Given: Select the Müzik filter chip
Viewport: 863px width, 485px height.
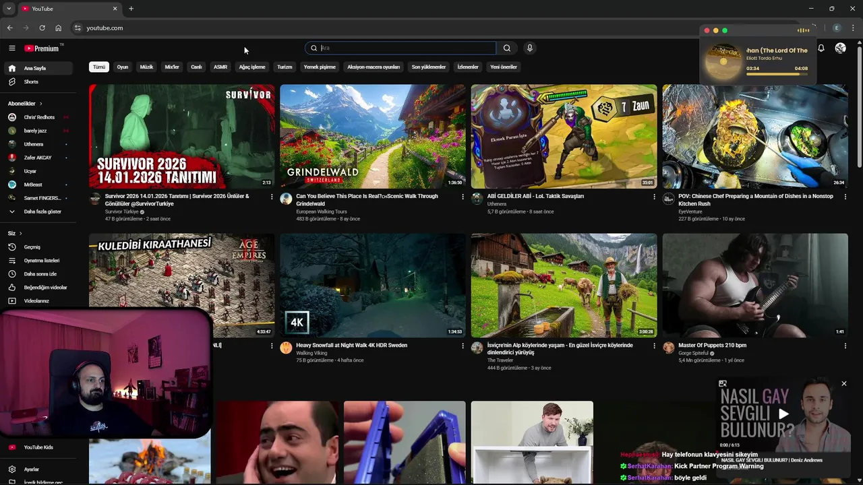Looking at the screenshot, I should point(146,67).
